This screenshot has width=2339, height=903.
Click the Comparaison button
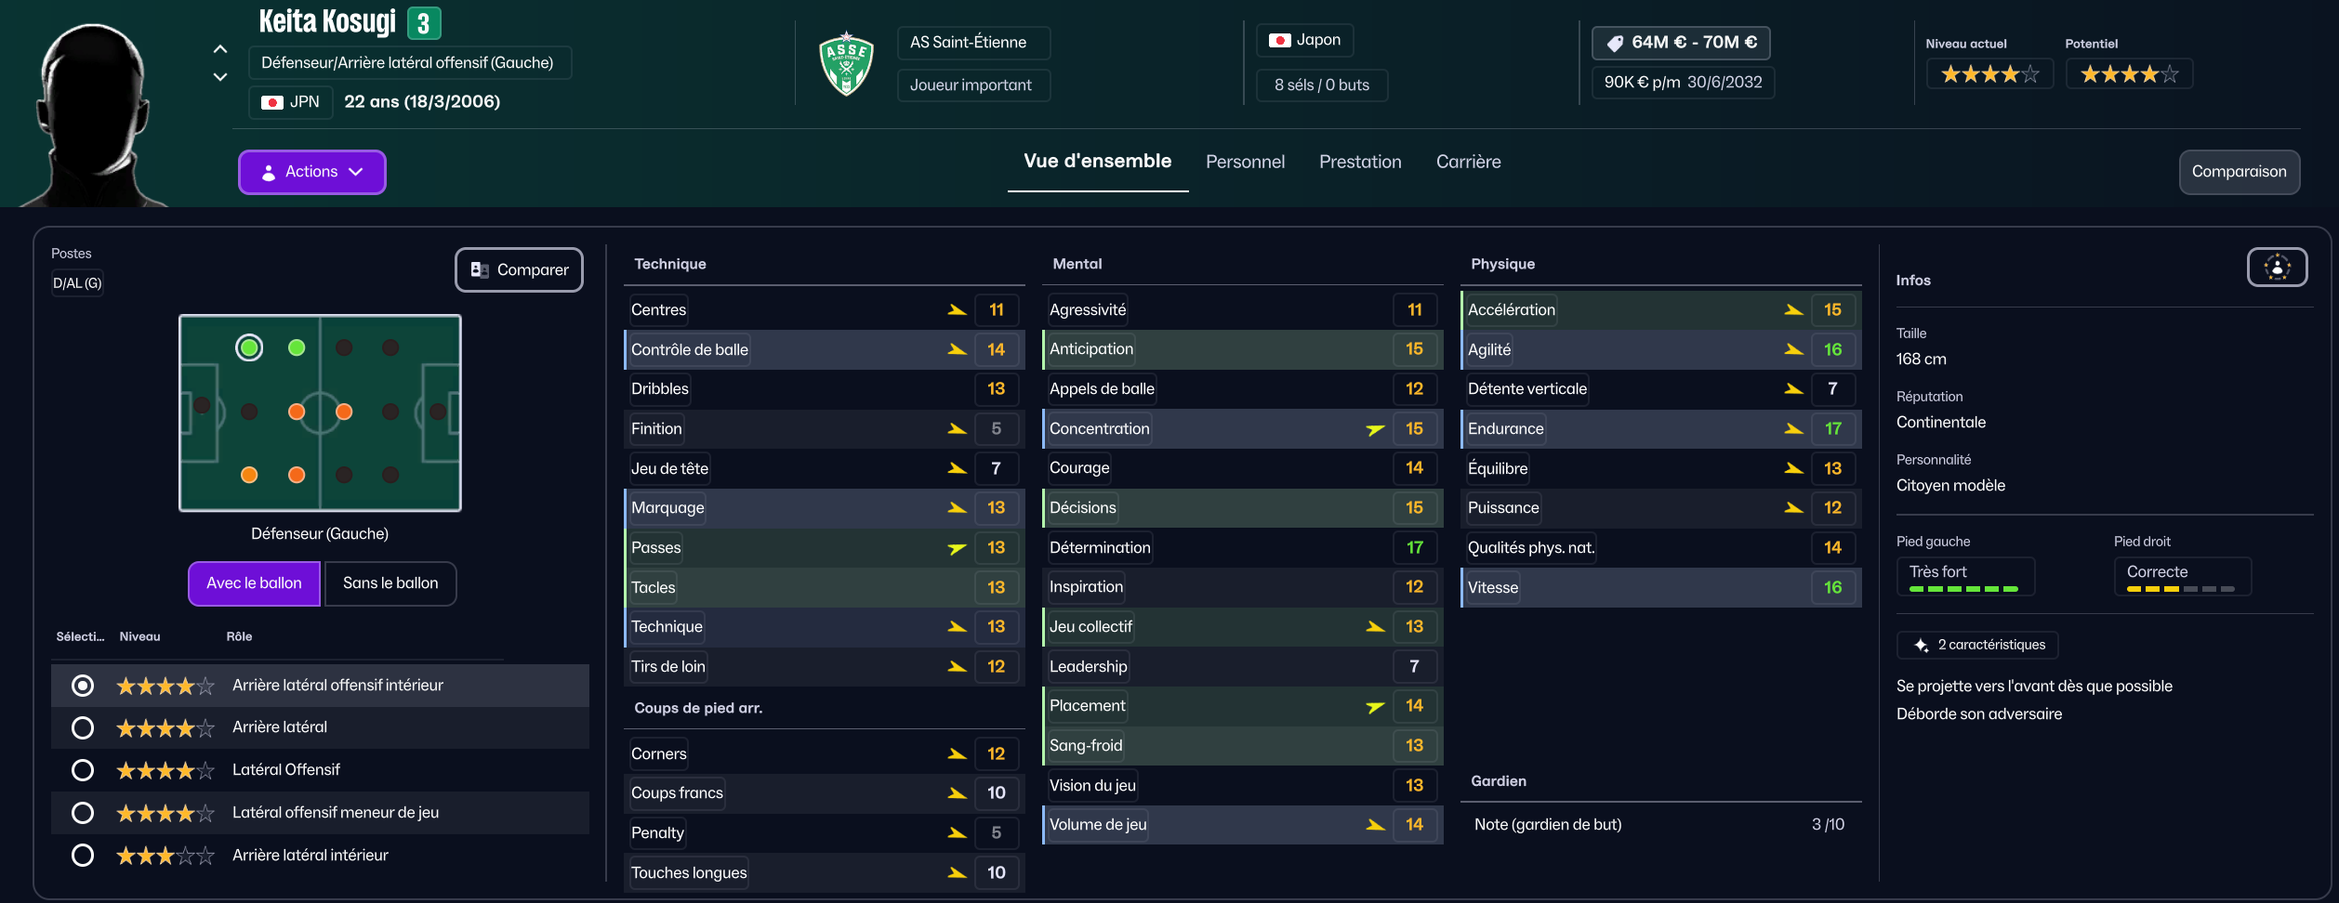coord(2239,172)
